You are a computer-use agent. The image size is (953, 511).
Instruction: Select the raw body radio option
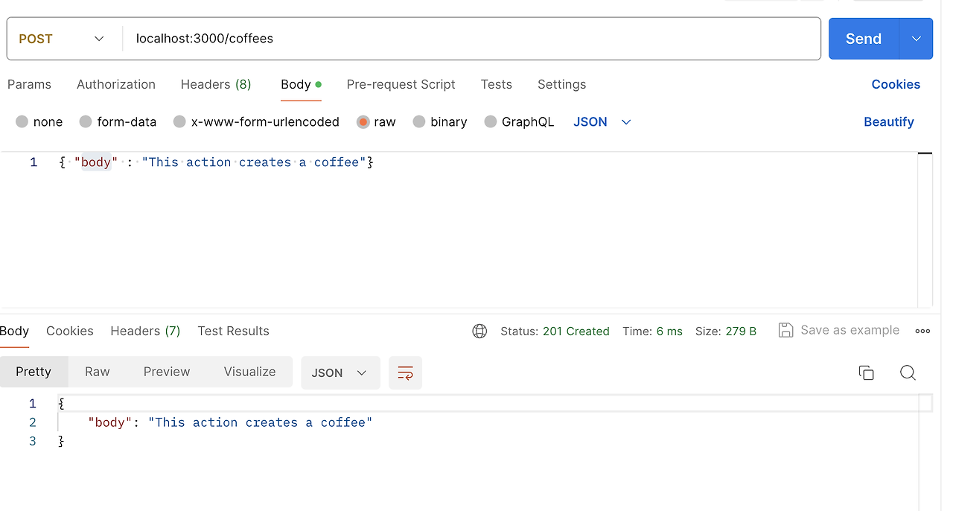(x=363, y=121)
